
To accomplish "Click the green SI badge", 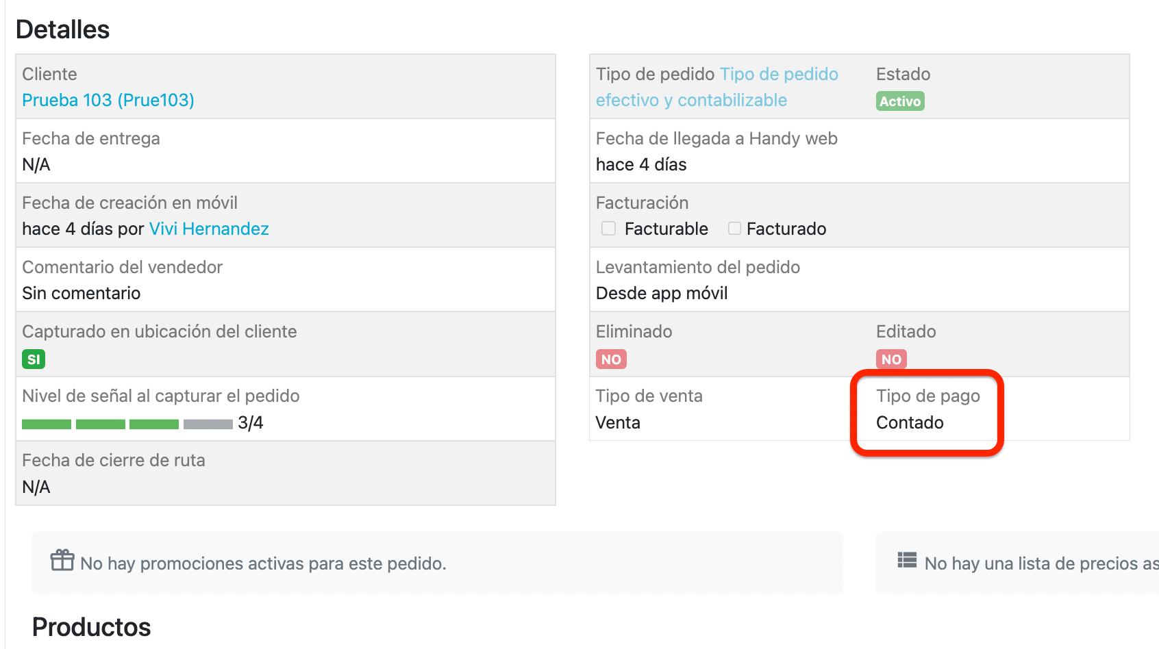I will (34, 359).
